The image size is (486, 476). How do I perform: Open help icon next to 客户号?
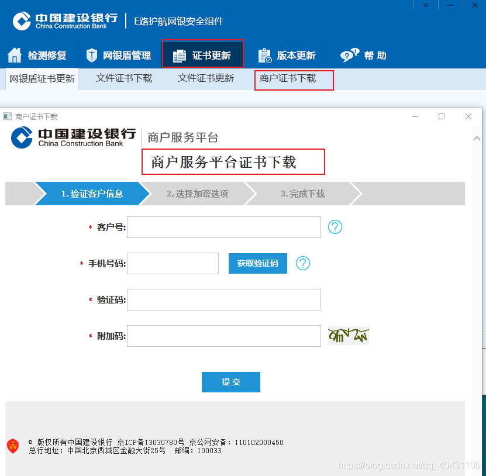click(335, 227)
